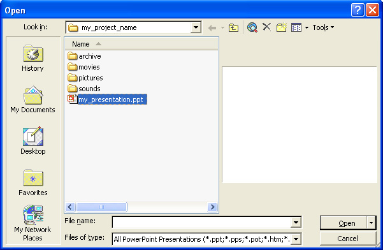The width and height of the screenshot is (383, 250).
Task: Click the archive folder icon
Action: (x=72, y=56)
